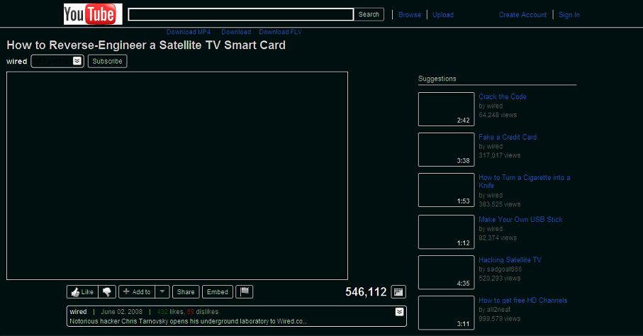Screen dimensions: 643x336
Task: Open Hacking Satellite TV suggestion title
Action: tap(510, 259)
